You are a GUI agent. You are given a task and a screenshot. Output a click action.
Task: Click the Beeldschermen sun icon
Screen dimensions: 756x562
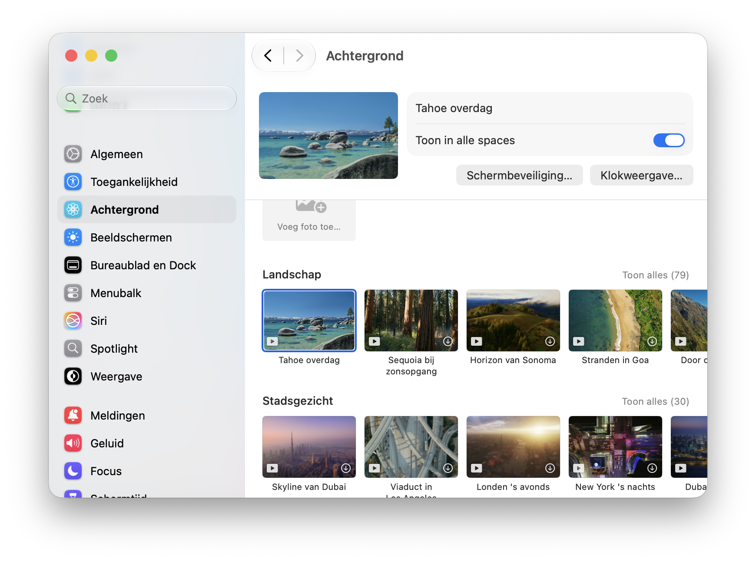coord(73,238)
